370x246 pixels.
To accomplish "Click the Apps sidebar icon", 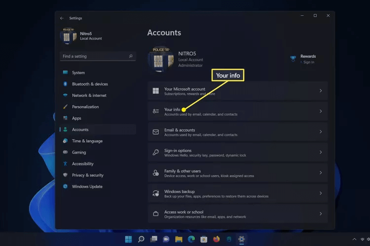I will point(65,118).
